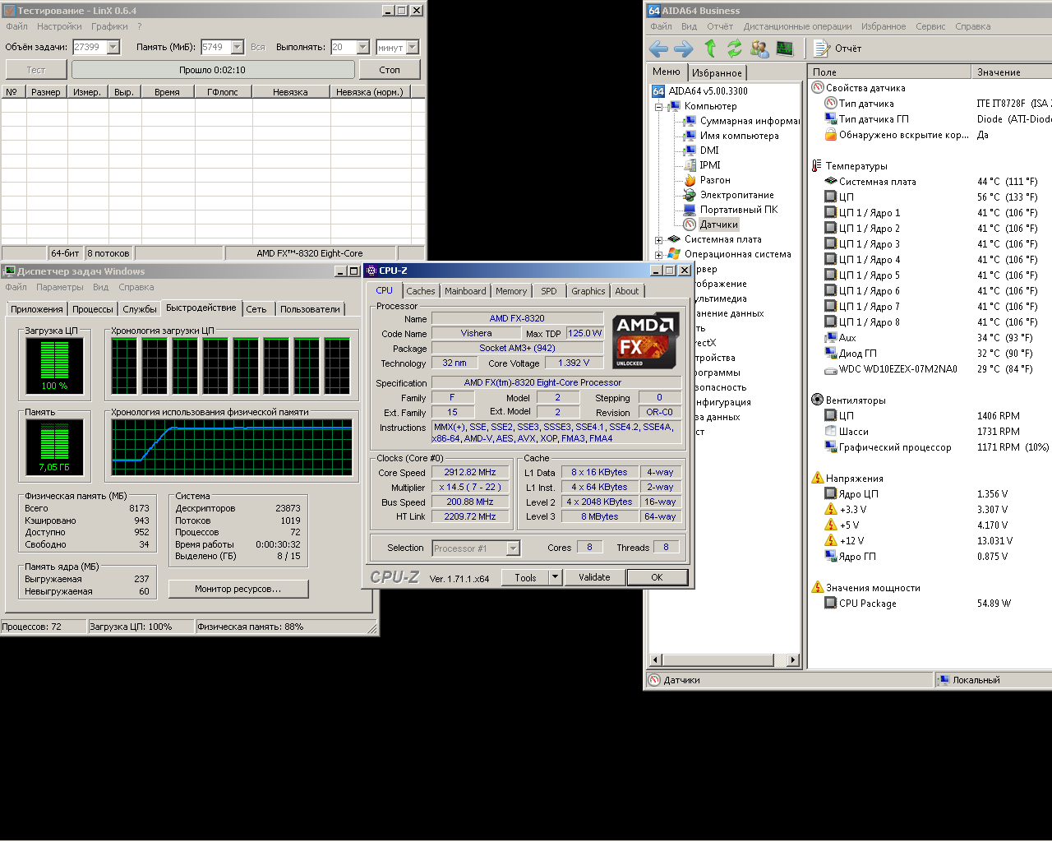Viewport: 1052px width, 842px height.
Task: Click the AMD FX logo in CPU-Z
Action: click(646, 340)
